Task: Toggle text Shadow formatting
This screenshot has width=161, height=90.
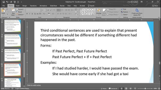Action: [x=35, y=14]
